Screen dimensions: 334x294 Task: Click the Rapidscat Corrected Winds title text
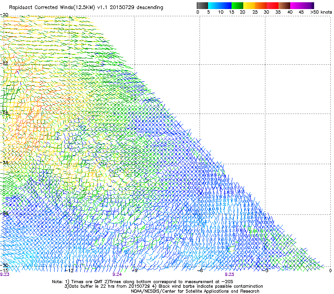click(86, 7)
